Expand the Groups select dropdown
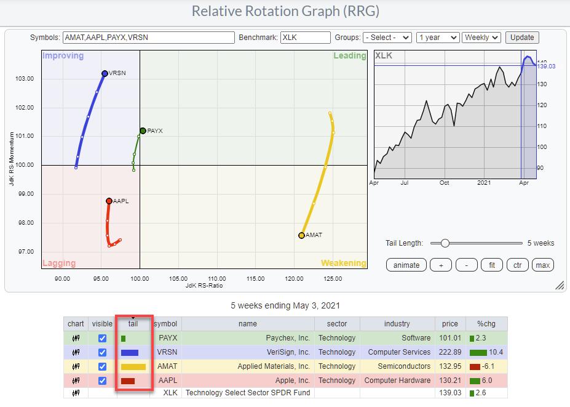 (387, 38)
